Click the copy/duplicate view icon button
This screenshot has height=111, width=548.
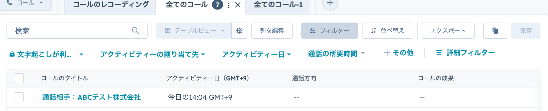pyautogui.click(x=495, y=31)
